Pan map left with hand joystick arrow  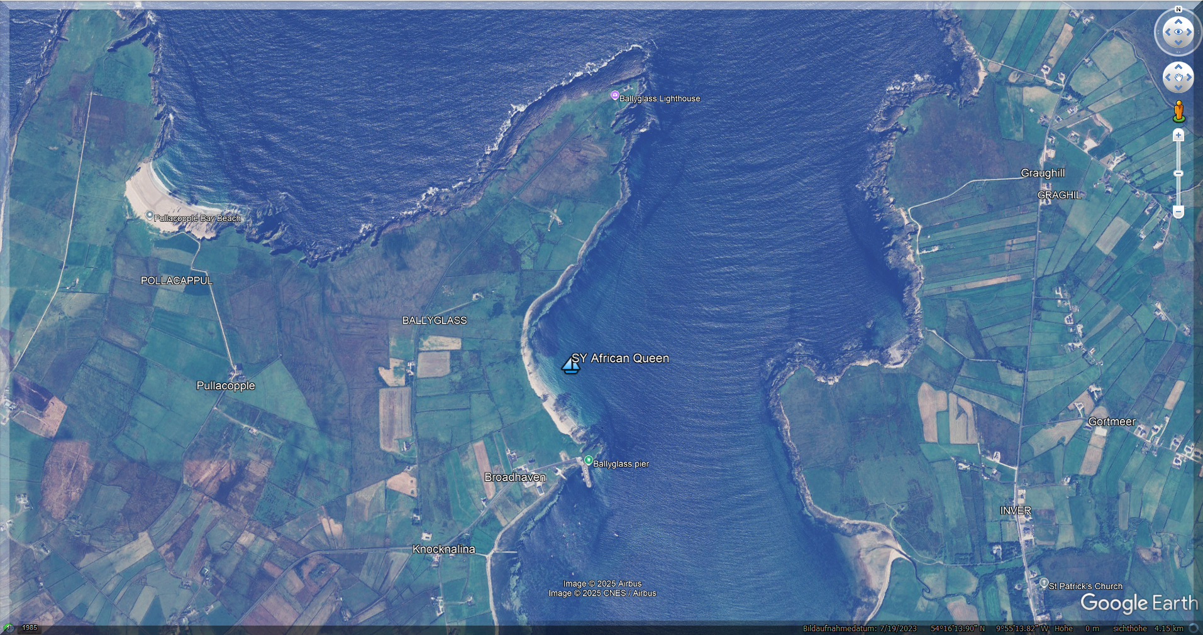click(x=1168, y=78)
